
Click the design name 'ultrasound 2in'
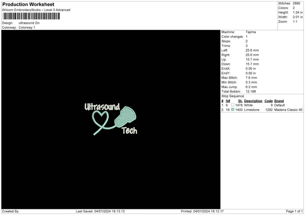pos(29,23)
